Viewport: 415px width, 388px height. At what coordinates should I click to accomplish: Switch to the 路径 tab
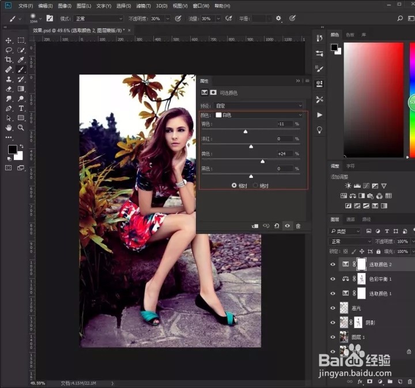coord(367,219)
